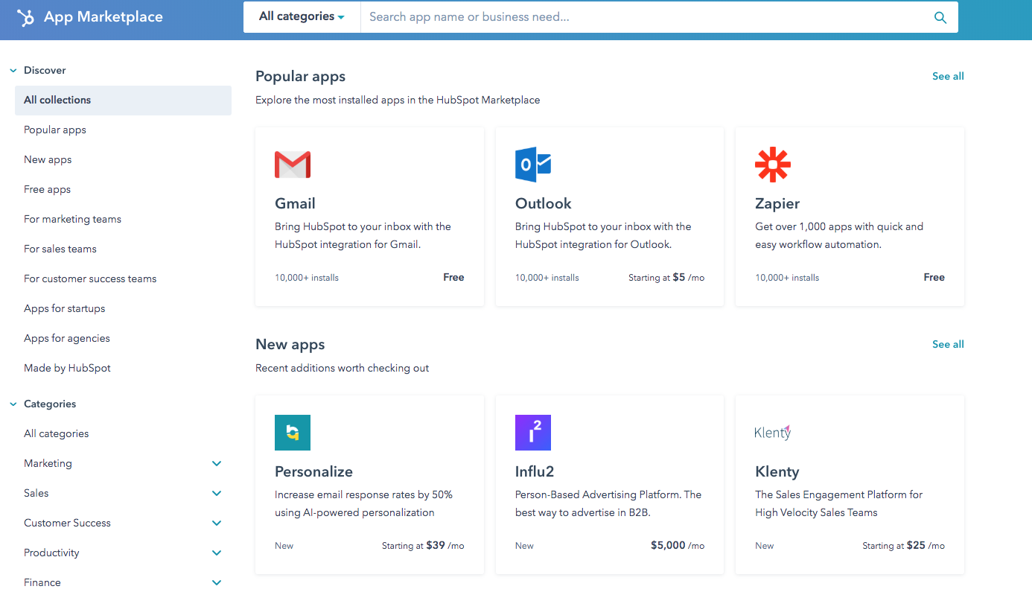
Task: Click See all for New apps
Action: click(x=948, y=344)
